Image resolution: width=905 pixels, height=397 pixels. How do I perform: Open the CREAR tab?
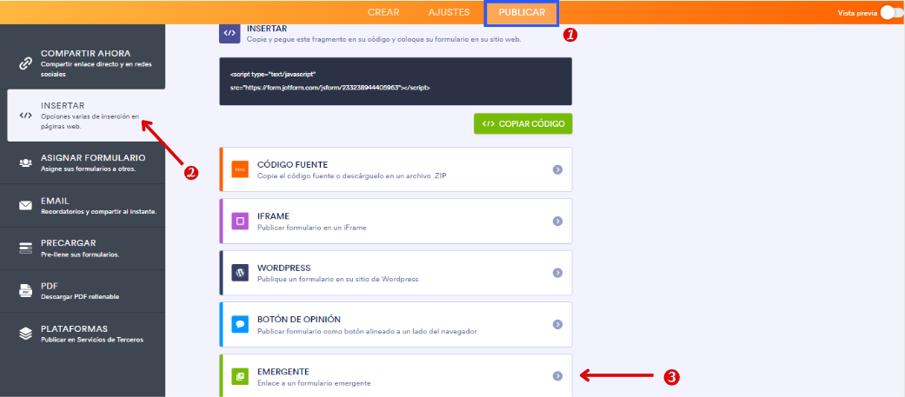point(383,12)
